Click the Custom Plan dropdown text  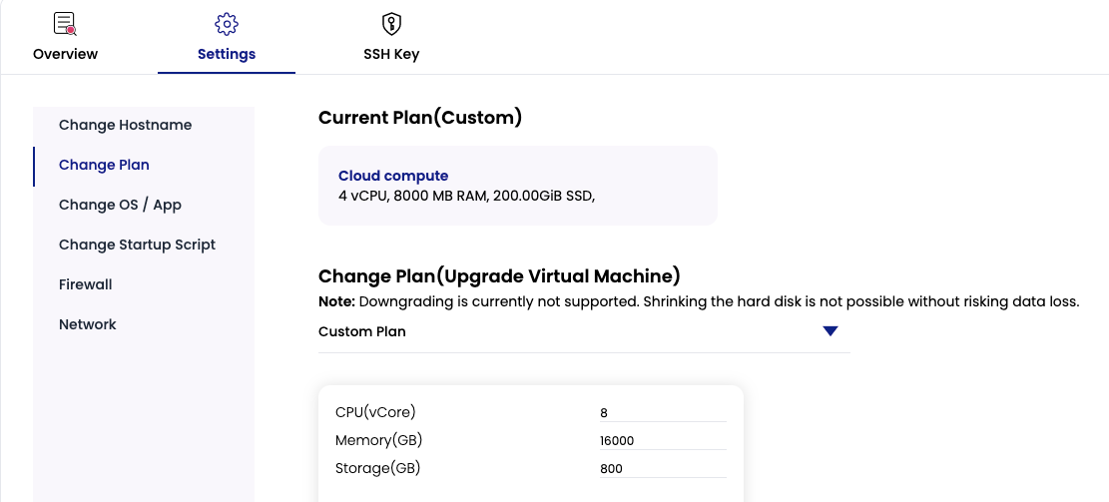click(x=362, y=331)
